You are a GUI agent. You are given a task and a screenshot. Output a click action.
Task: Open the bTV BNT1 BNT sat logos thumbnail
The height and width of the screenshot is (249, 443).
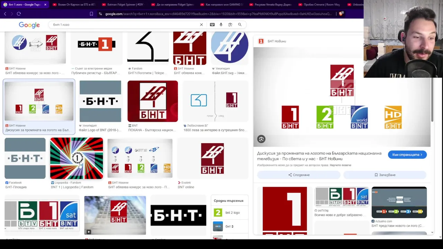pos(42,215)
